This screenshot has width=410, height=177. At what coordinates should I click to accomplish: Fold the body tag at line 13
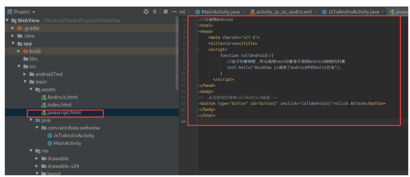pyautogui.click(x=197, y=92)
